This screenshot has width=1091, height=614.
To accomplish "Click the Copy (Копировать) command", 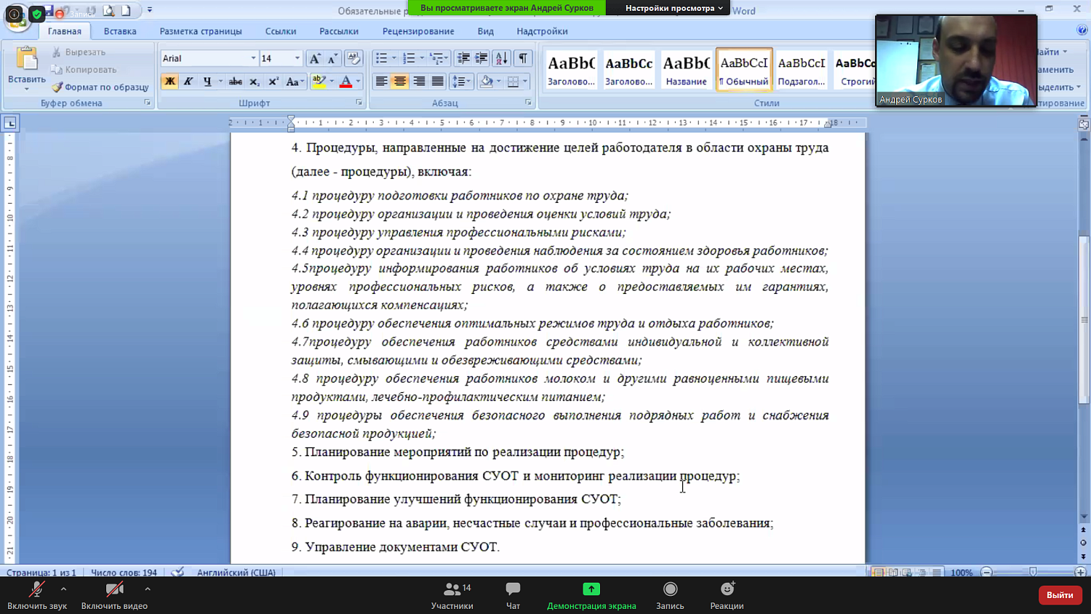I will point(84,69).
